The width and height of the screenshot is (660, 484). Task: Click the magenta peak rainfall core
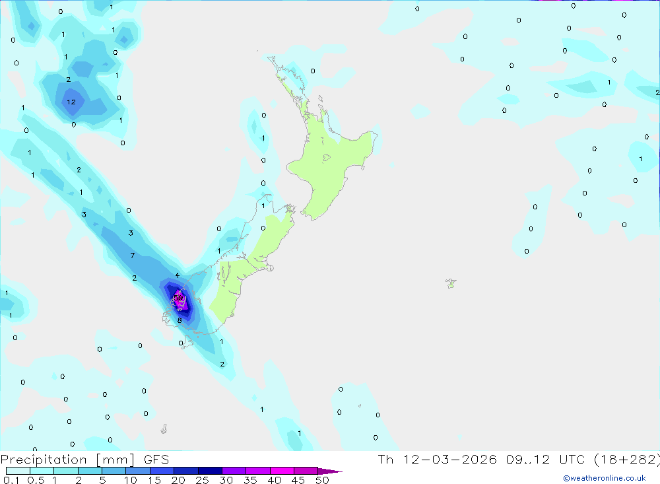pos(179,301)
